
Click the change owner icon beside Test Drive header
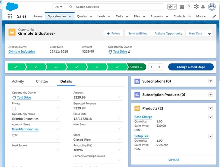[129, 51]
